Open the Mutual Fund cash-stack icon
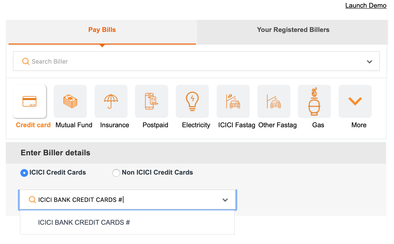This screenshot has width=394, height=244. click(x=70, y=101)
